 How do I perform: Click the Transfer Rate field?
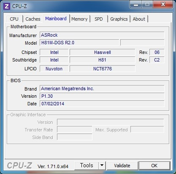(x=75, y=130)
